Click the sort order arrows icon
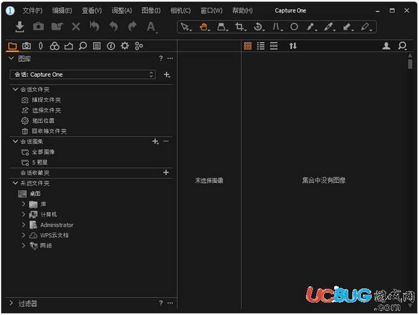The height and width of the screenshot is (315, 419). (x=293, y=46)
